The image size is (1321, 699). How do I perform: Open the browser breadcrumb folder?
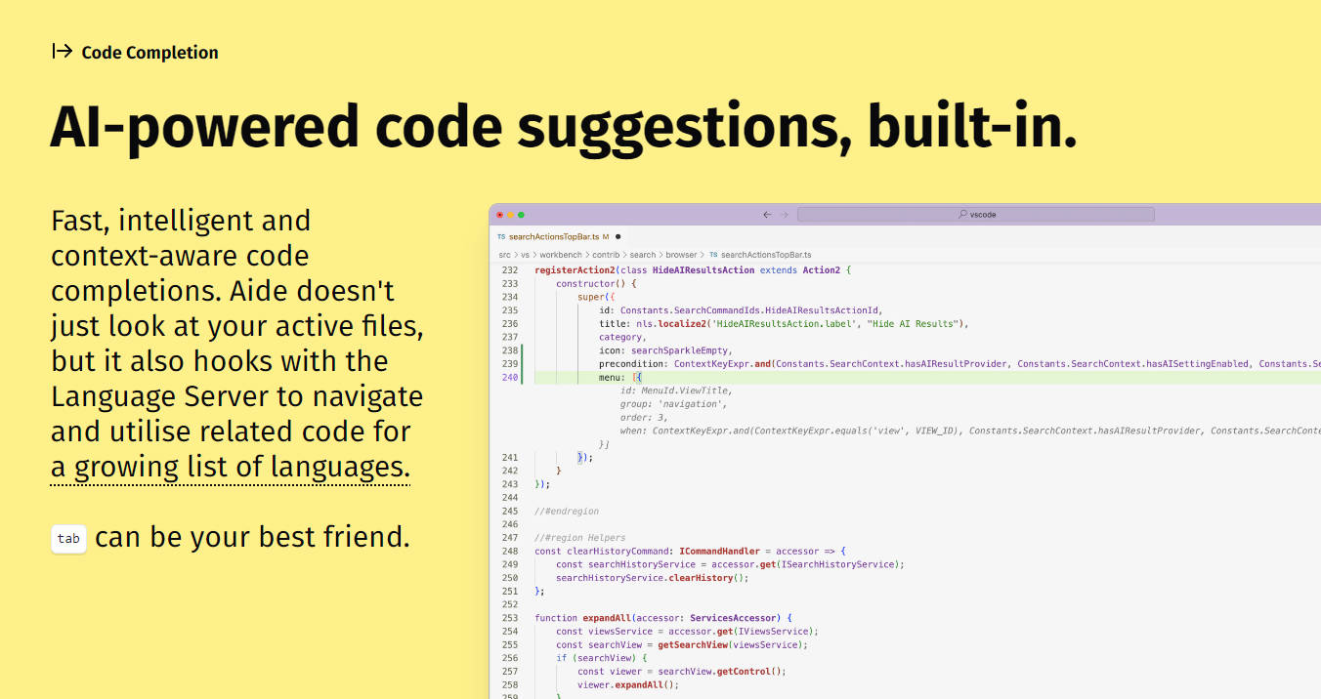point(681,255)
